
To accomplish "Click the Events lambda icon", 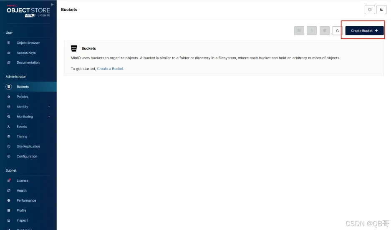I will tap(9, 127).
